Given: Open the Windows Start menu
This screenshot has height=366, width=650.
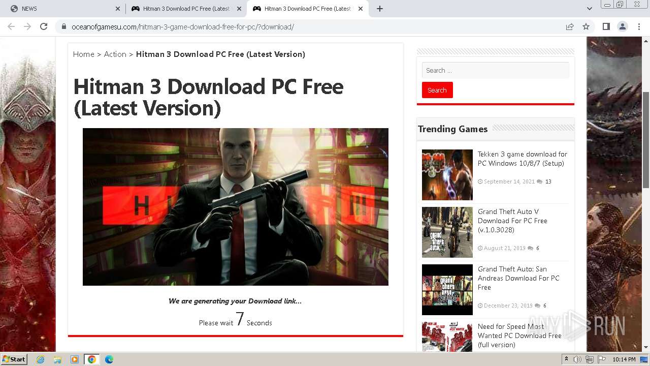Looking at the screenshot, I should pyautogui.click(x=14, y=359).
